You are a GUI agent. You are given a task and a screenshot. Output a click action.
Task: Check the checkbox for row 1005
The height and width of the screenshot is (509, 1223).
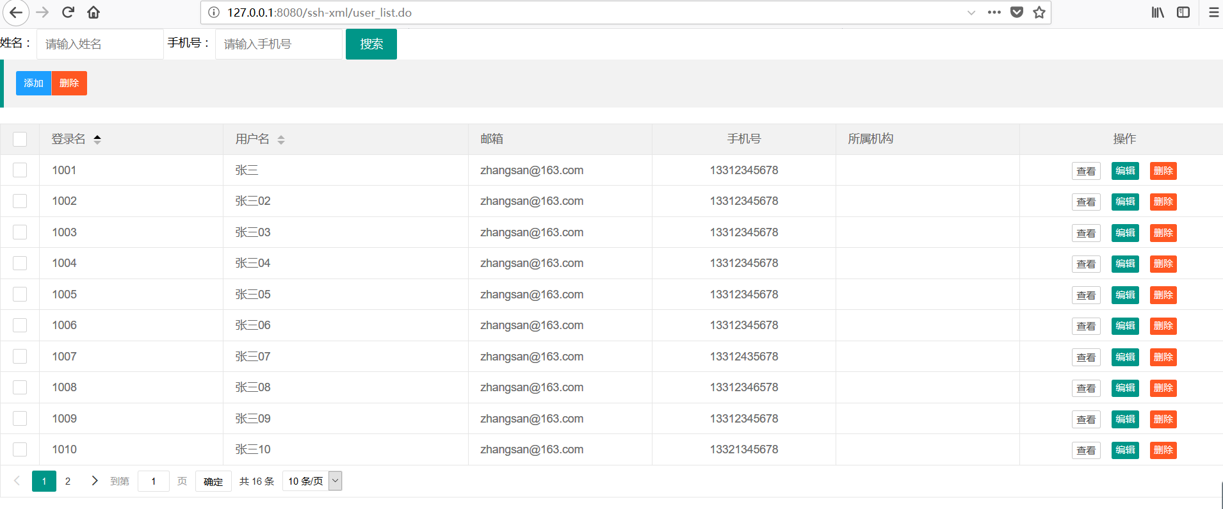[x=20, y=294]
